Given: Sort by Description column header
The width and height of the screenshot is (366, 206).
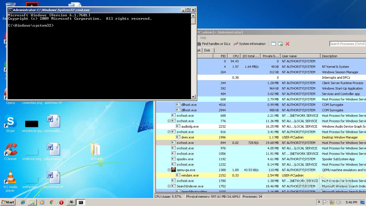Looking at the screenshot, I should pos(343,56).
